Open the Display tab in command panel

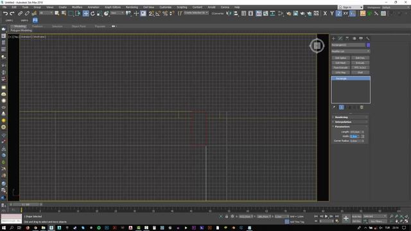(361, 38)
